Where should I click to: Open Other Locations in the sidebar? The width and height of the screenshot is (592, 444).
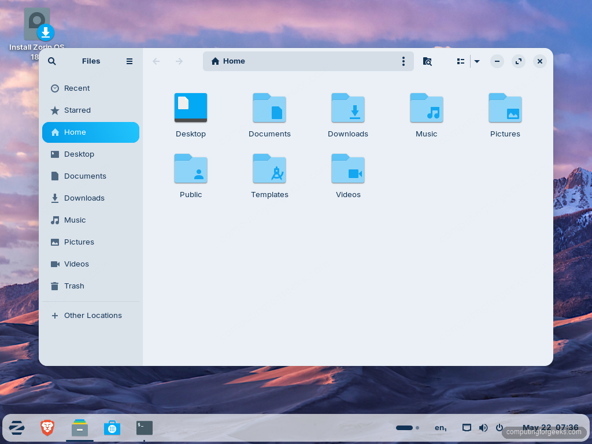91,315
